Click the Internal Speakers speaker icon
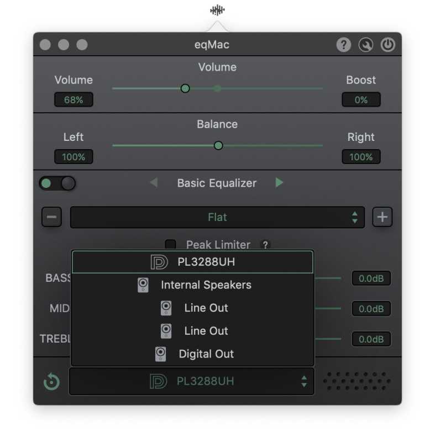The height and width of the screenshot is (442, 435). [143, 285]
